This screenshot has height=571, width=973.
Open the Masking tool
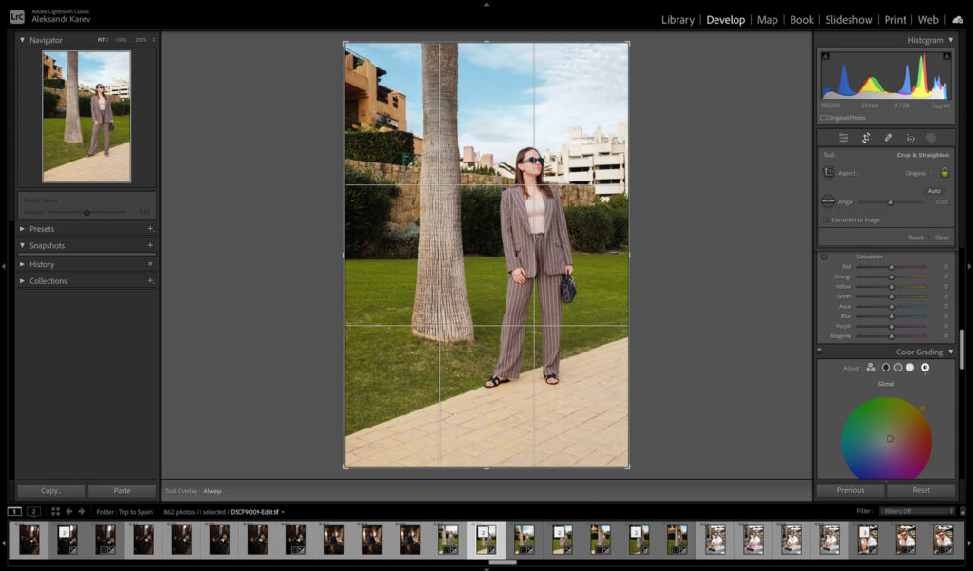933,137
